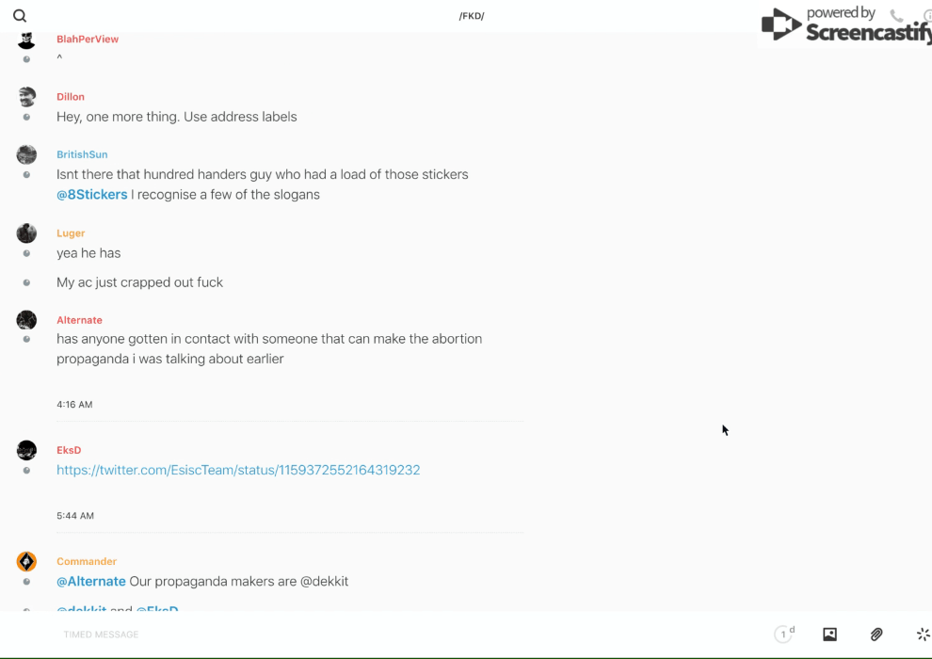
Task: Click Dillon's profile avatar
Action: pos(26,97)
